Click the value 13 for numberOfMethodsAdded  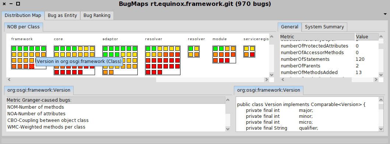pyautogui.click(x=359, y=73)
